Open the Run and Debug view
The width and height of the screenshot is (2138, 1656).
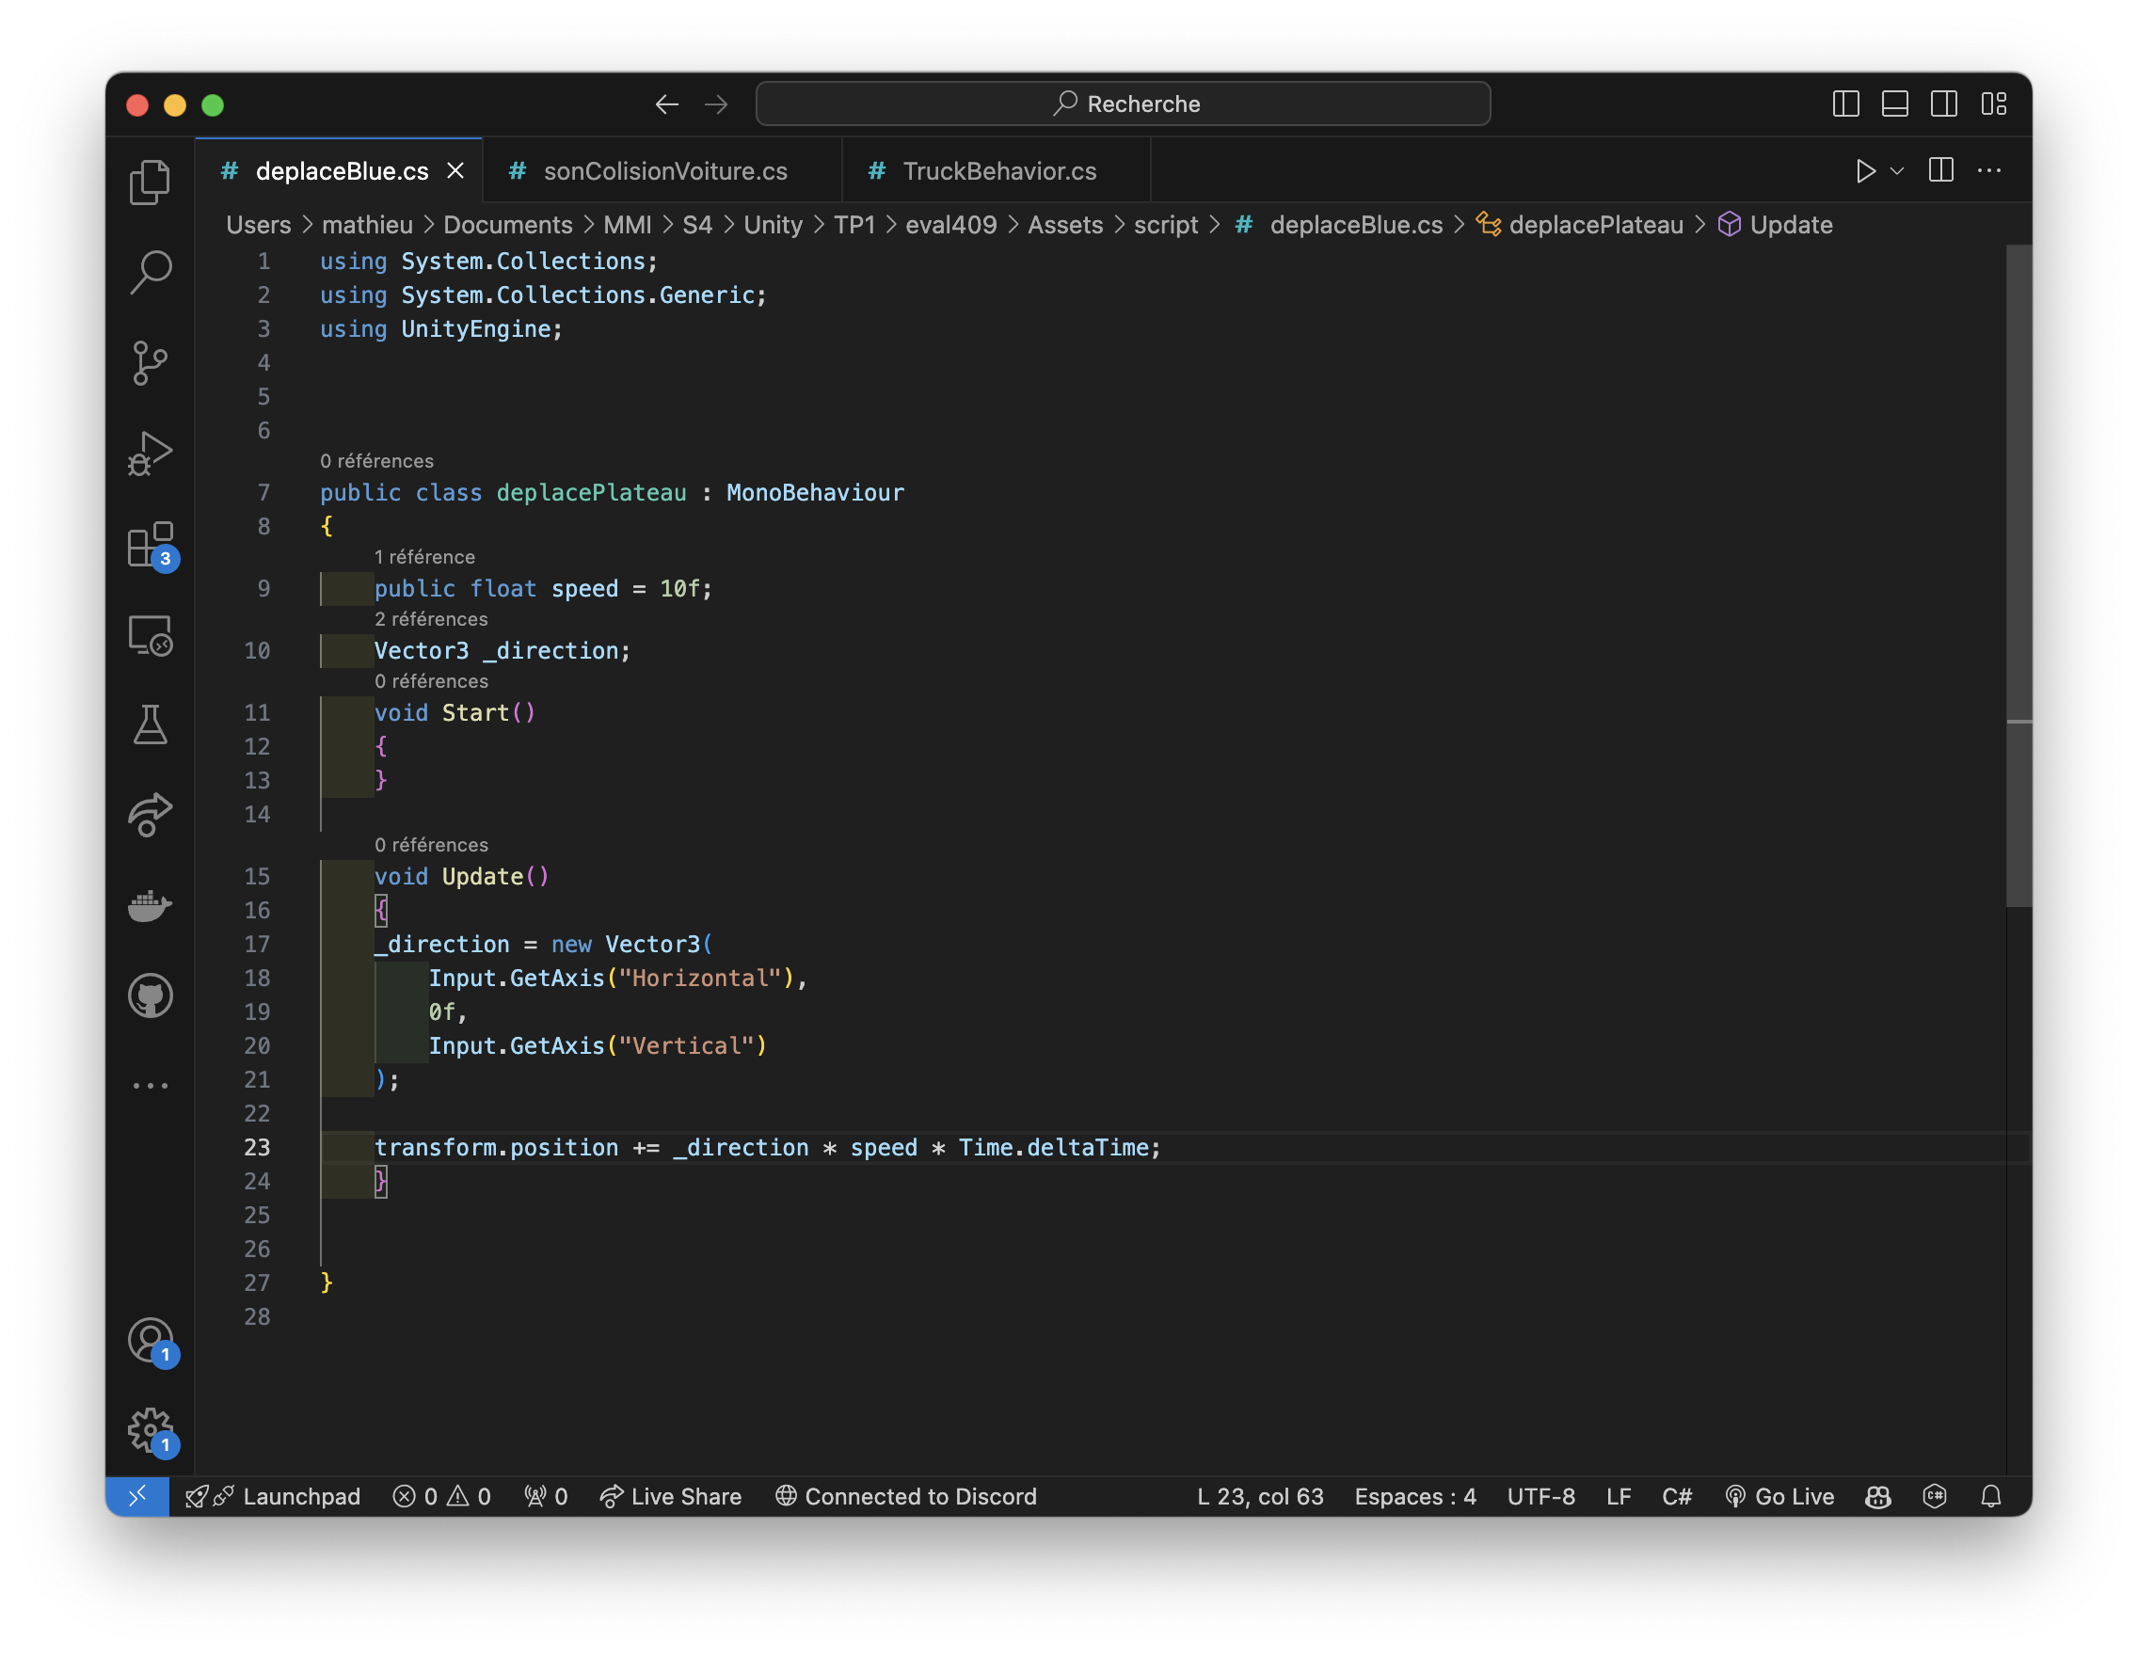click(150, 454)
